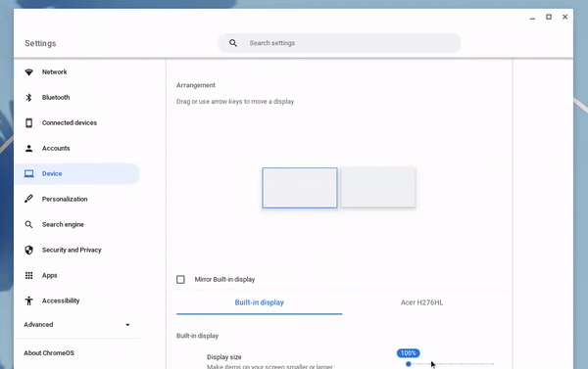Go to Connected devices settings
This screenshot has height=369, width=588.
[x=70, y=123]
